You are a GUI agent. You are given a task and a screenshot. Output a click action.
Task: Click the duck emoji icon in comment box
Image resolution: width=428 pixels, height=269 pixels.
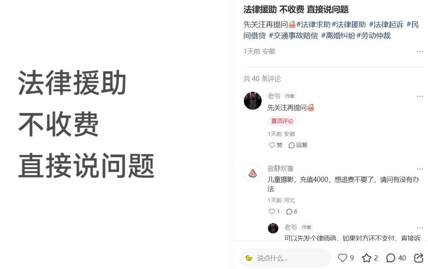coord(249,258)
